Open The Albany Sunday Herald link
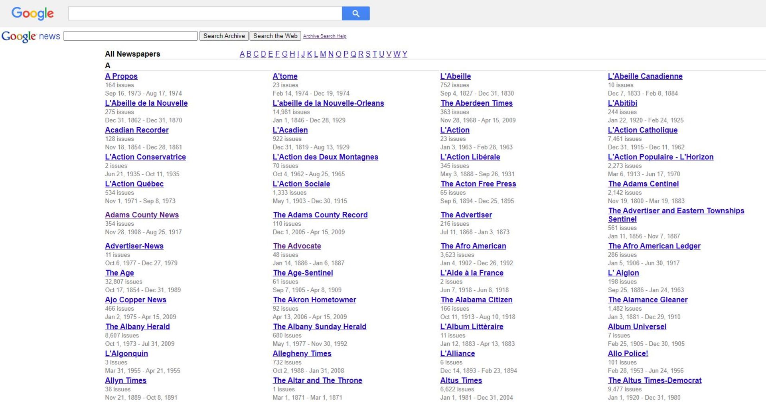The image size is (766, 402). pyautogui.click(x=319, y=327)
